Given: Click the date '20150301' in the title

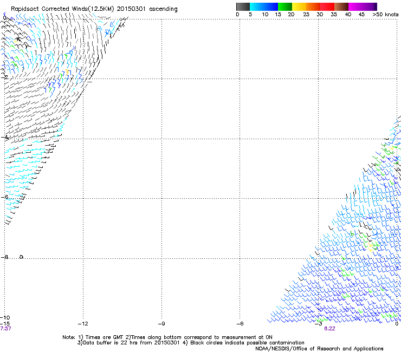Looking at the screenshot, I should click(x=131, y=9).
